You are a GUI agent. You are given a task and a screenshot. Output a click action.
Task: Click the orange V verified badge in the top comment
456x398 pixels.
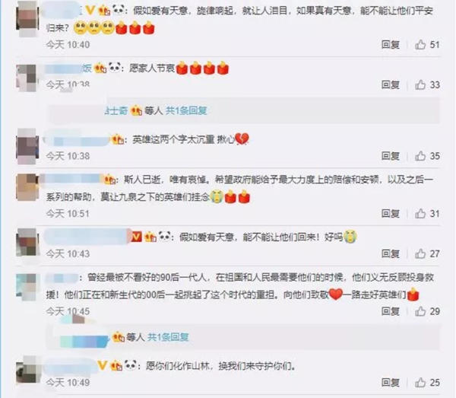[90, 11]
